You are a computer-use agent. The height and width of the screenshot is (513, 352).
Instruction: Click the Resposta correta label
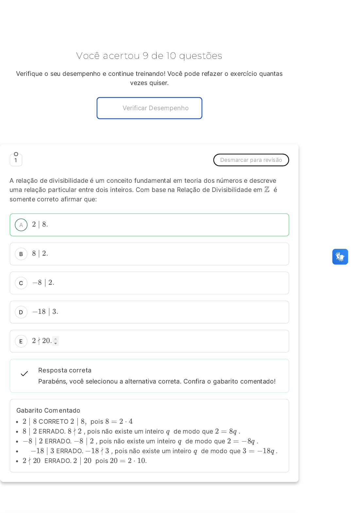click(x=65, y=370)
